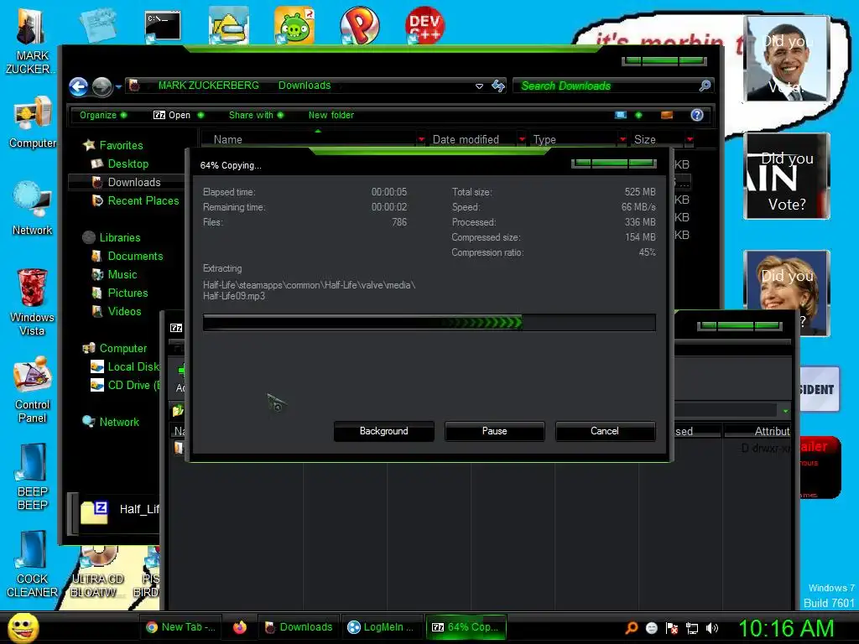Open the BEEP BEEP desktop icon
The height and width of the screenshot is (644, 859).
point(33,477)
